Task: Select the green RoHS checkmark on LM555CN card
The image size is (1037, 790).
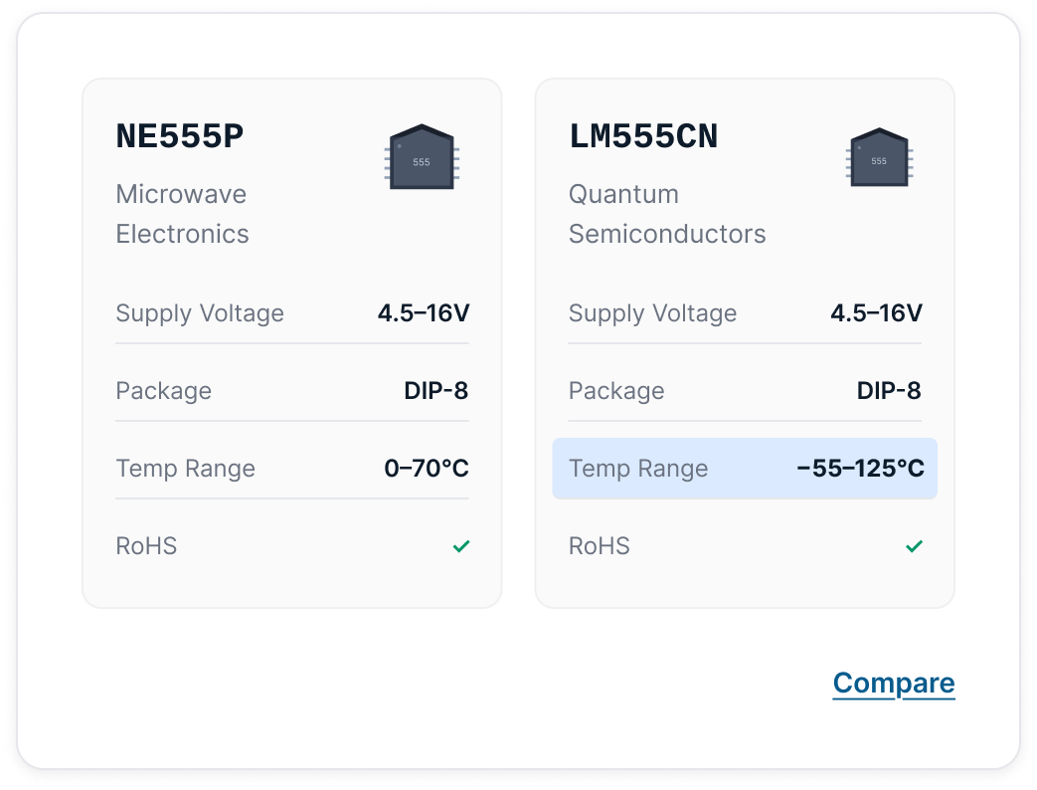Action: [x=913, y=546]
